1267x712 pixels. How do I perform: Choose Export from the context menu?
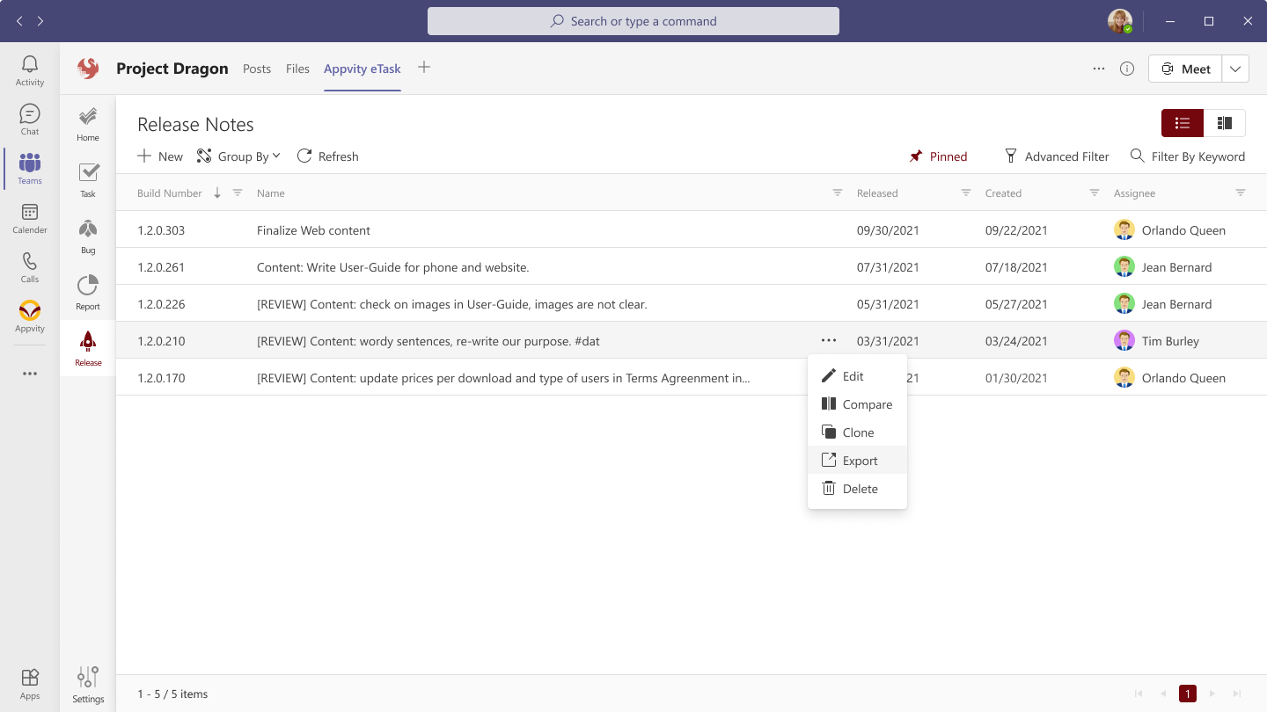(x=859, y=460)
